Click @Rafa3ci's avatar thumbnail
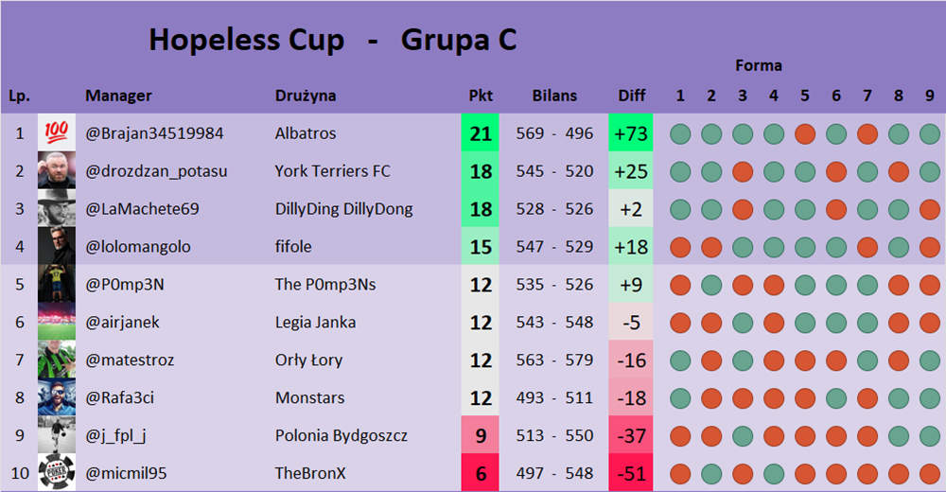Image resolution: width=946 pixels, height=492 pixels. 57,398
